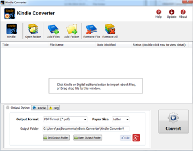Viewport: 193px width, 151px height.
Task: Expand the Paper Size dropdown
Action: [x=121, y=119]
